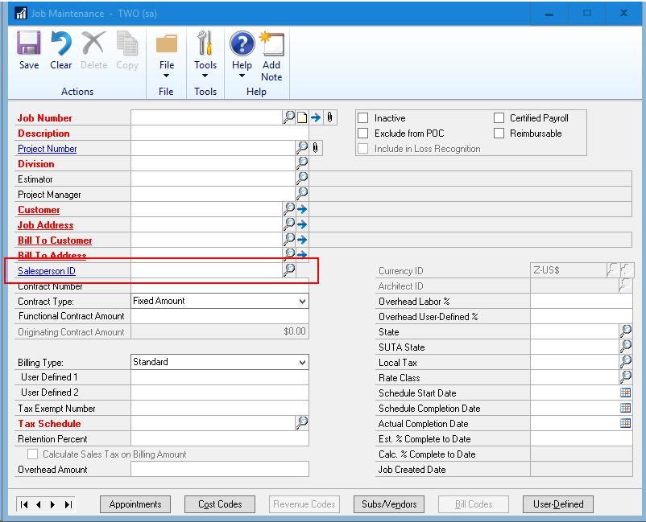Click the paperclip attachment icon beside Job Number
Screen dimensions: 646x522
point(329,117)
